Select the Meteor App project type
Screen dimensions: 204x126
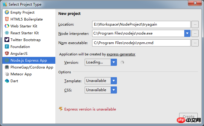point(21,74)
